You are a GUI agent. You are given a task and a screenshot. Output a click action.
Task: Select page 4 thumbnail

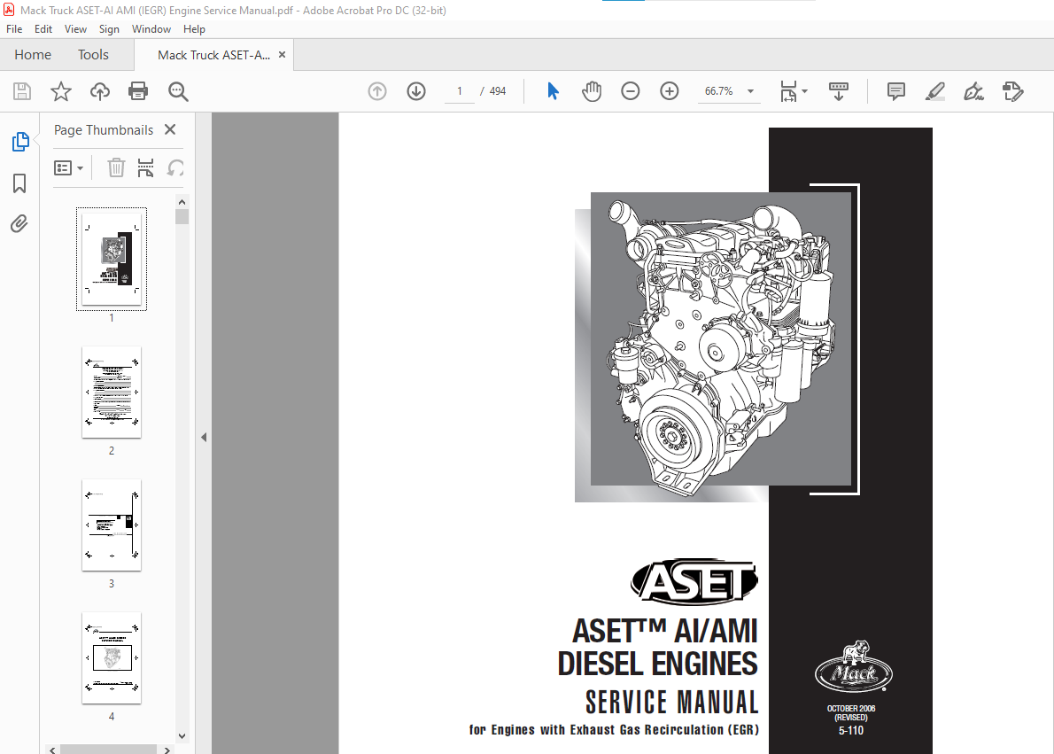point(112,657)
